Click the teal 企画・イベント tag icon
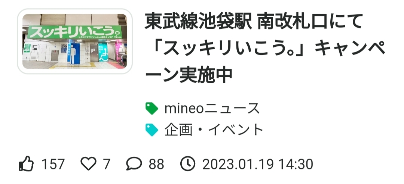404x184 pixels. click(152, 130)
